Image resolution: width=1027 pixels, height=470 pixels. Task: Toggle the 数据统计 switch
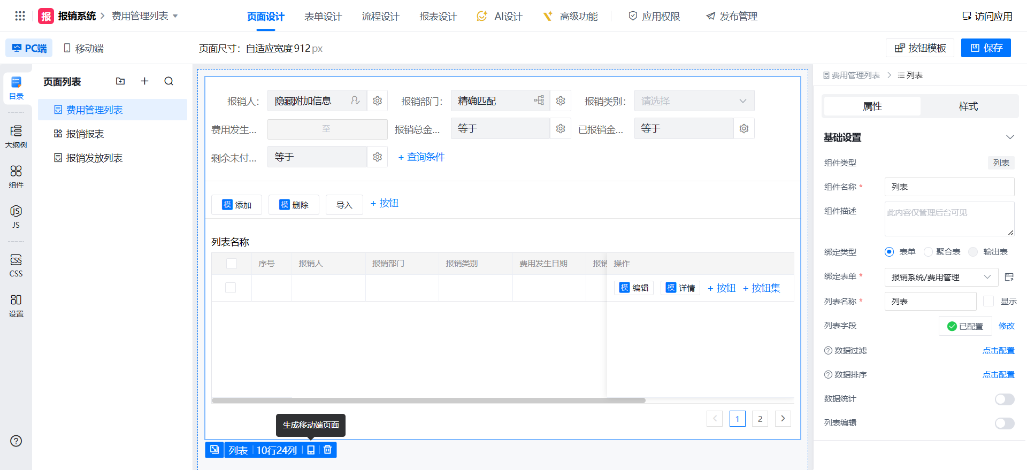coord(1004,399)
